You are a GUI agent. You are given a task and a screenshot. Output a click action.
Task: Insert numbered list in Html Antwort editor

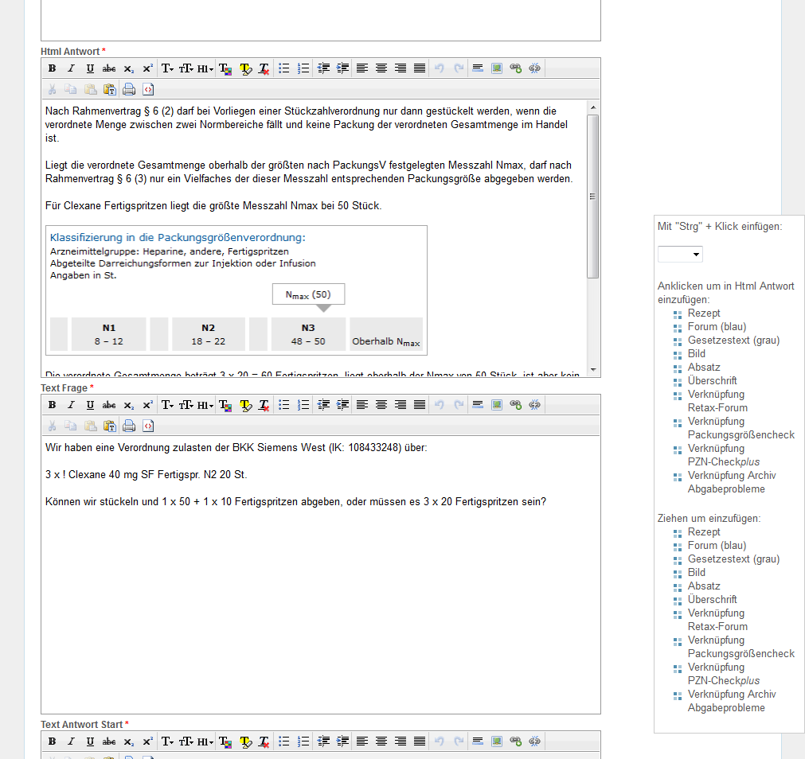point(303,68)
